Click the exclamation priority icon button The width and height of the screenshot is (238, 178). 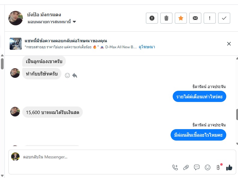coord(210,18)
